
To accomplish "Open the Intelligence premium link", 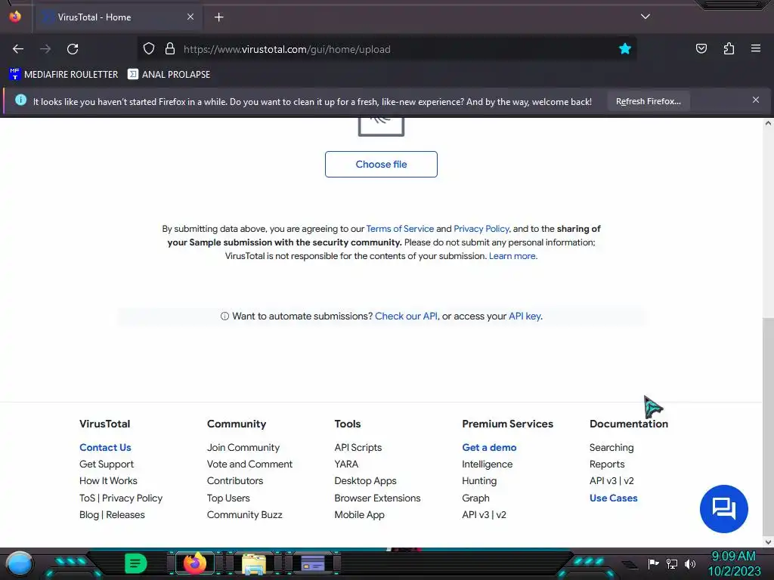I will pyautogui.click(x=488, y=464).
